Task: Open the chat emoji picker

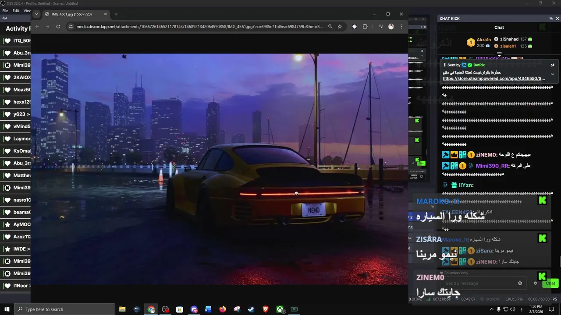Action: click(x=520, y=283)
